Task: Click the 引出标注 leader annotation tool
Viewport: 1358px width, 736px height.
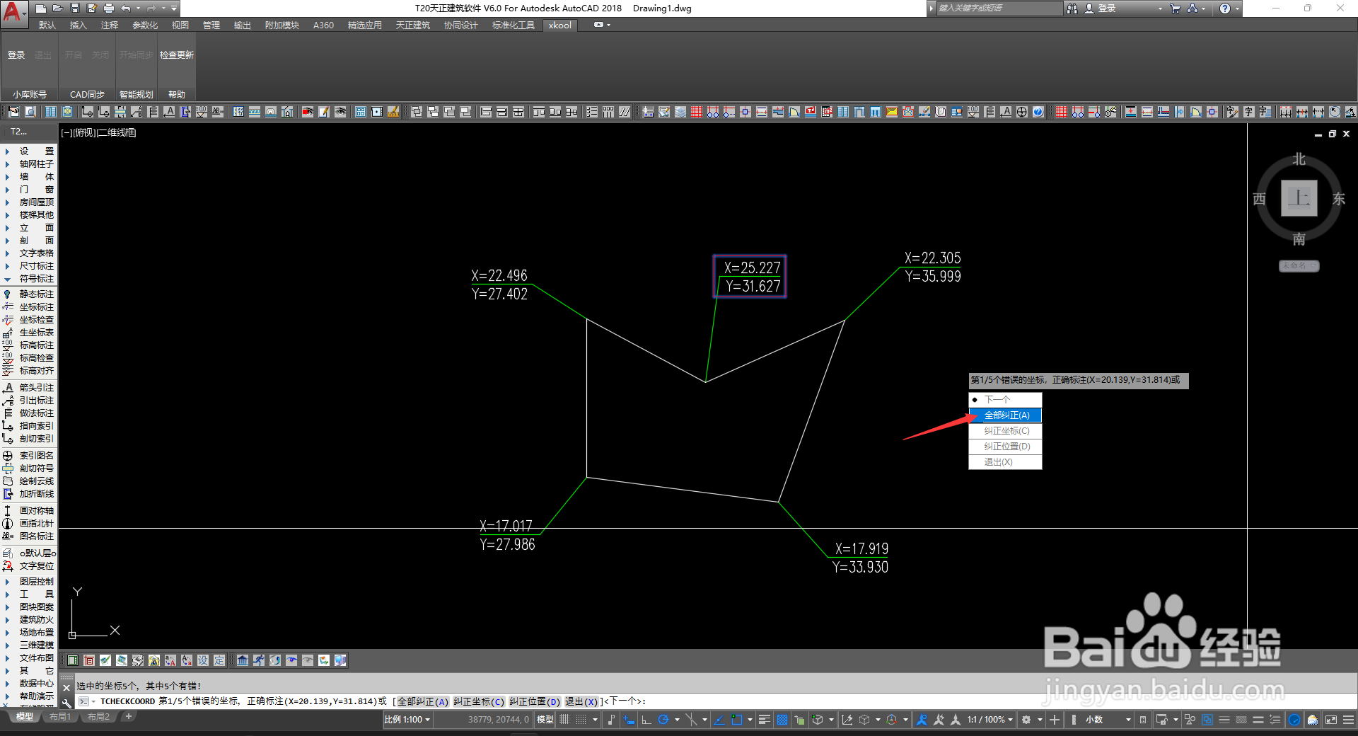Action: click(29, 401)
